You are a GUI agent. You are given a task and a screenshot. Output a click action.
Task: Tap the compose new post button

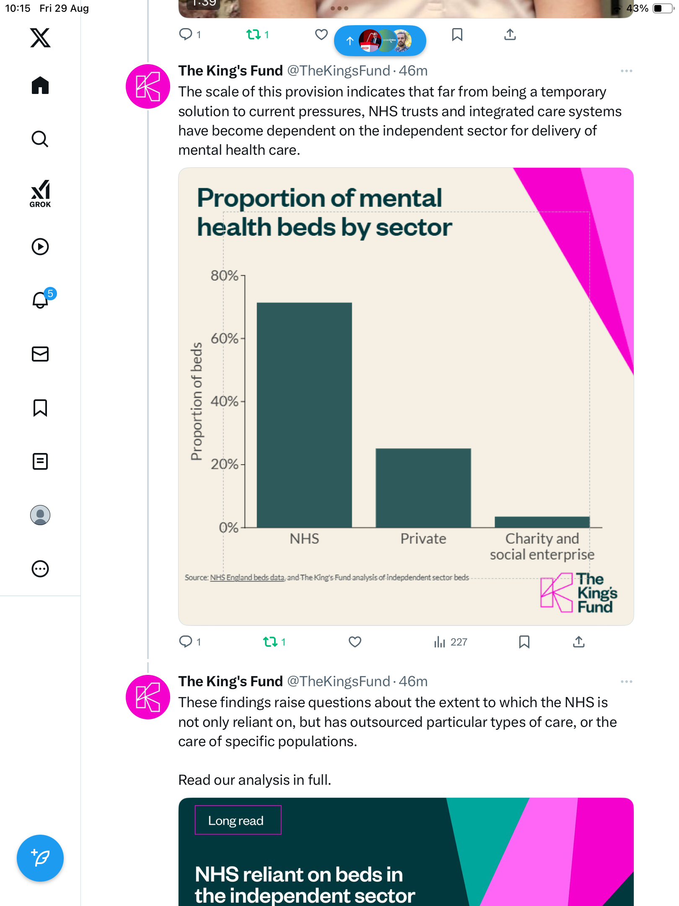[40, 858]
